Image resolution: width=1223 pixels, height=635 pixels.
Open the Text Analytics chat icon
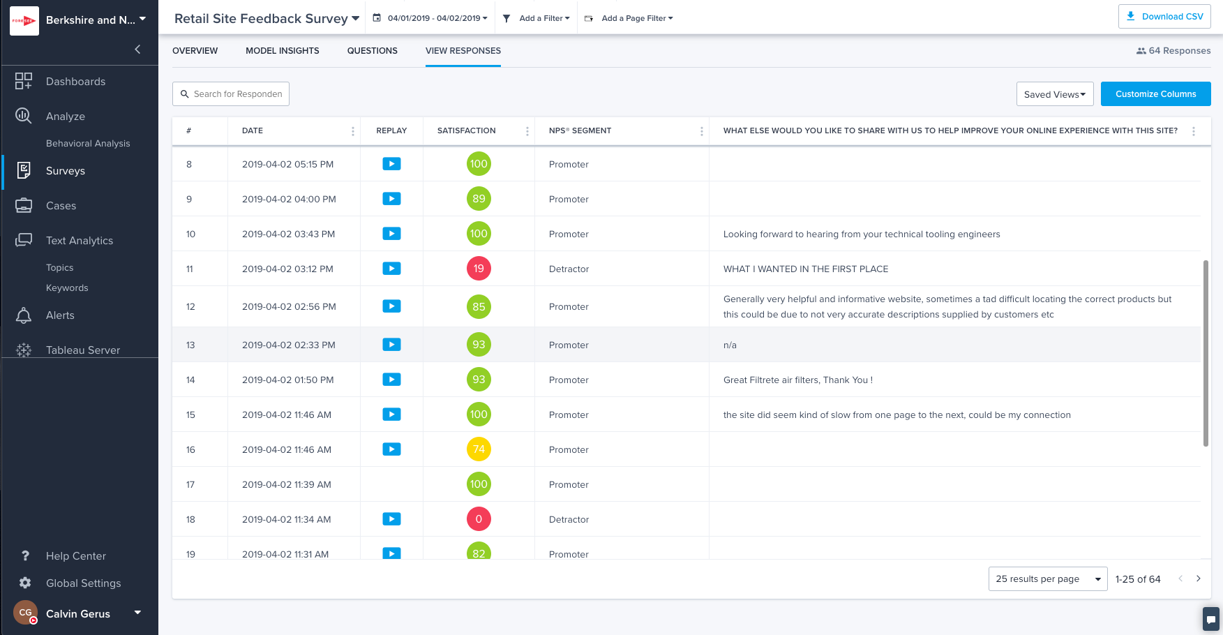tap(24, 240)
